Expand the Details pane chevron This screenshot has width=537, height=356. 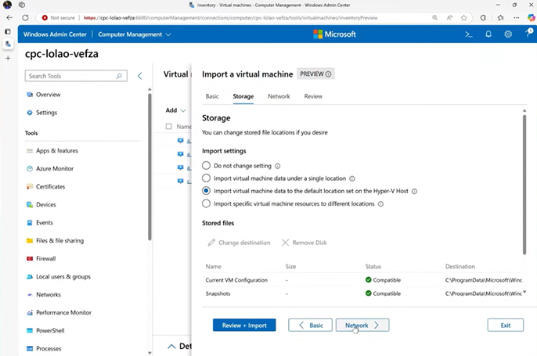click(x=171, y=347)
